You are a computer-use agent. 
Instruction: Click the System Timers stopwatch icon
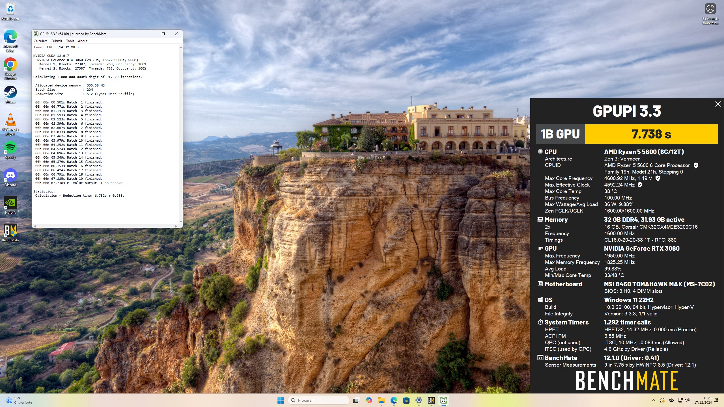tap(540, 322)
